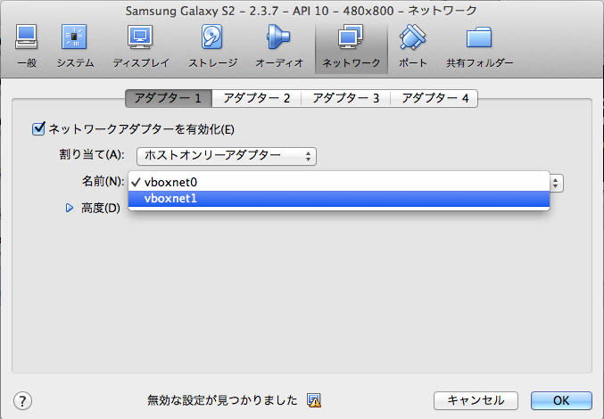This screenshot has width=604, height=419.
Task: Switch to the アダプター 2 tab
Action: tap(257, 98)
